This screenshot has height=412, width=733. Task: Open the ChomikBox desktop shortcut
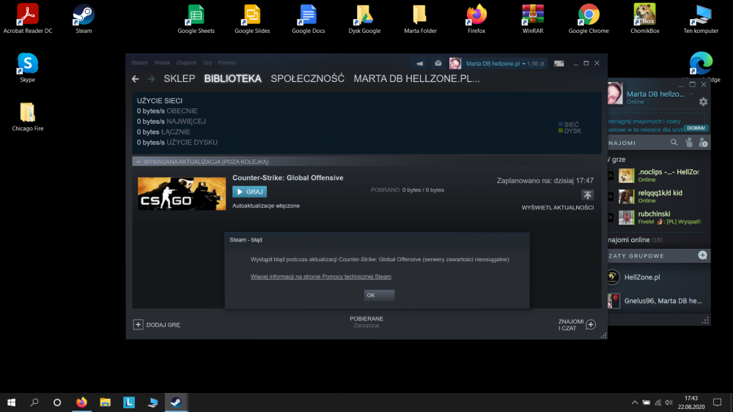[x=644, y=19]
